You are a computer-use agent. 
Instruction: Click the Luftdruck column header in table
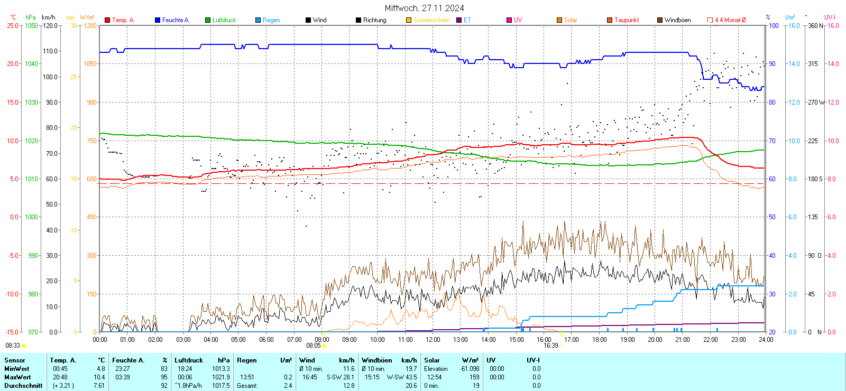(189, 360)
